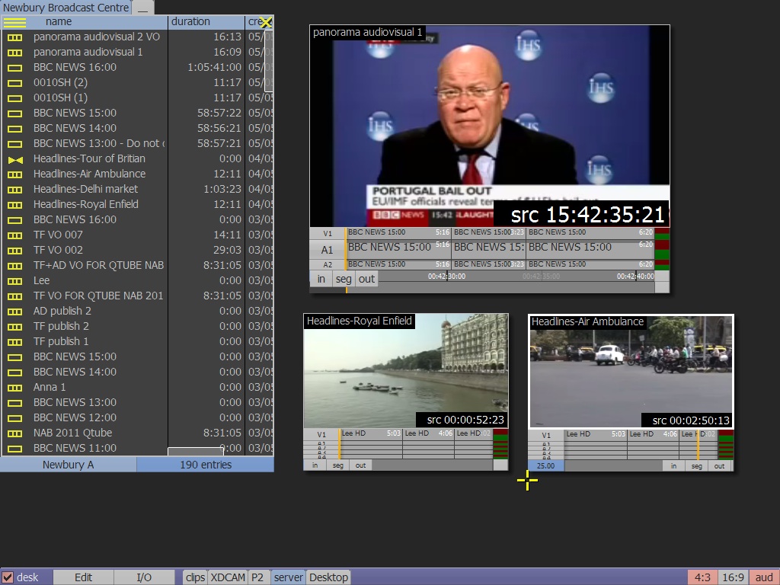Screen dimensions: 780x585
Task: Click the bin's vertical scrollbar
Action: [269, 61]
